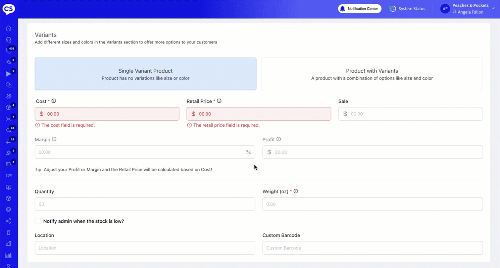Click the Angela Fallon user name
This screenshot has height=268, width=500.
click(x=471, y=12)
